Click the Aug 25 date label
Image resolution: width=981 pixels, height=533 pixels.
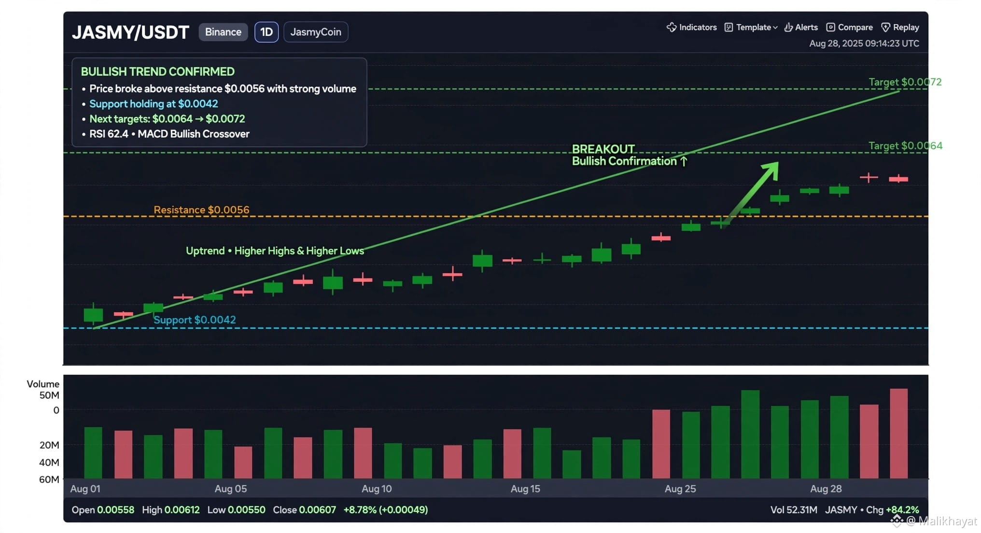coord(680,489)
